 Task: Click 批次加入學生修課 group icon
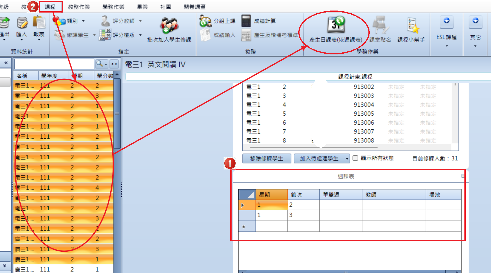click(x=169, y=26)
